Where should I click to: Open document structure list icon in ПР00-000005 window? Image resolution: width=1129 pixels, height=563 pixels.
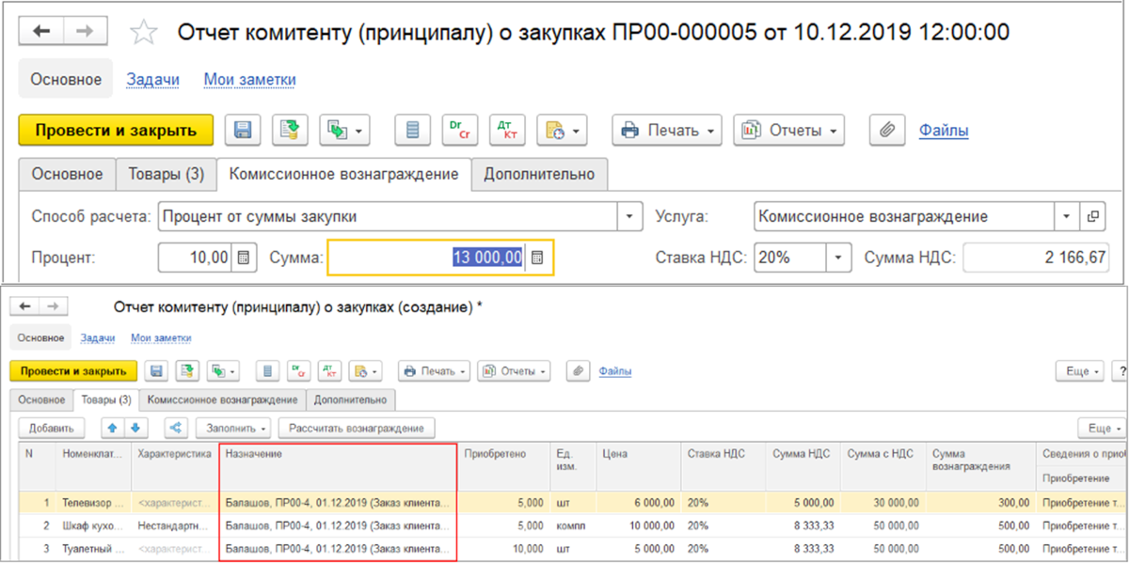[x=412, y=131]
